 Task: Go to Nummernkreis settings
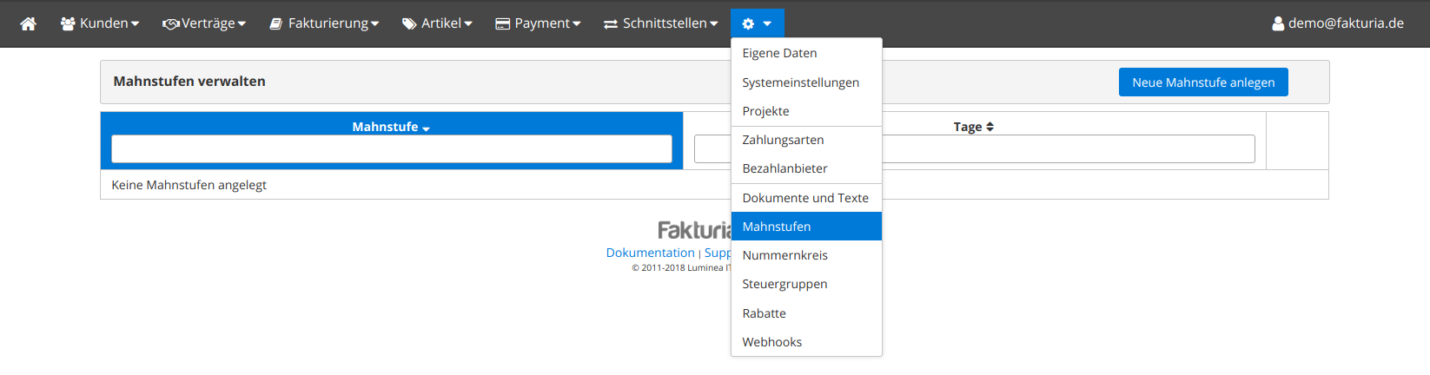pos(785,255)
